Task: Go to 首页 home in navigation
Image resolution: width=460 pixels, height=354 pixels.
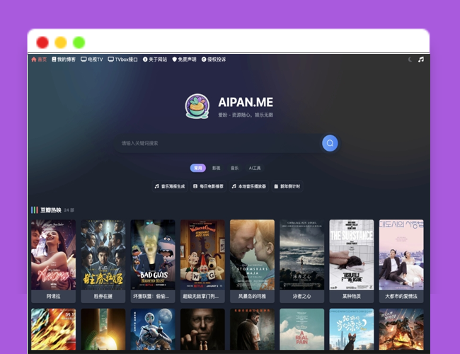Action: [x=39, y=59]
